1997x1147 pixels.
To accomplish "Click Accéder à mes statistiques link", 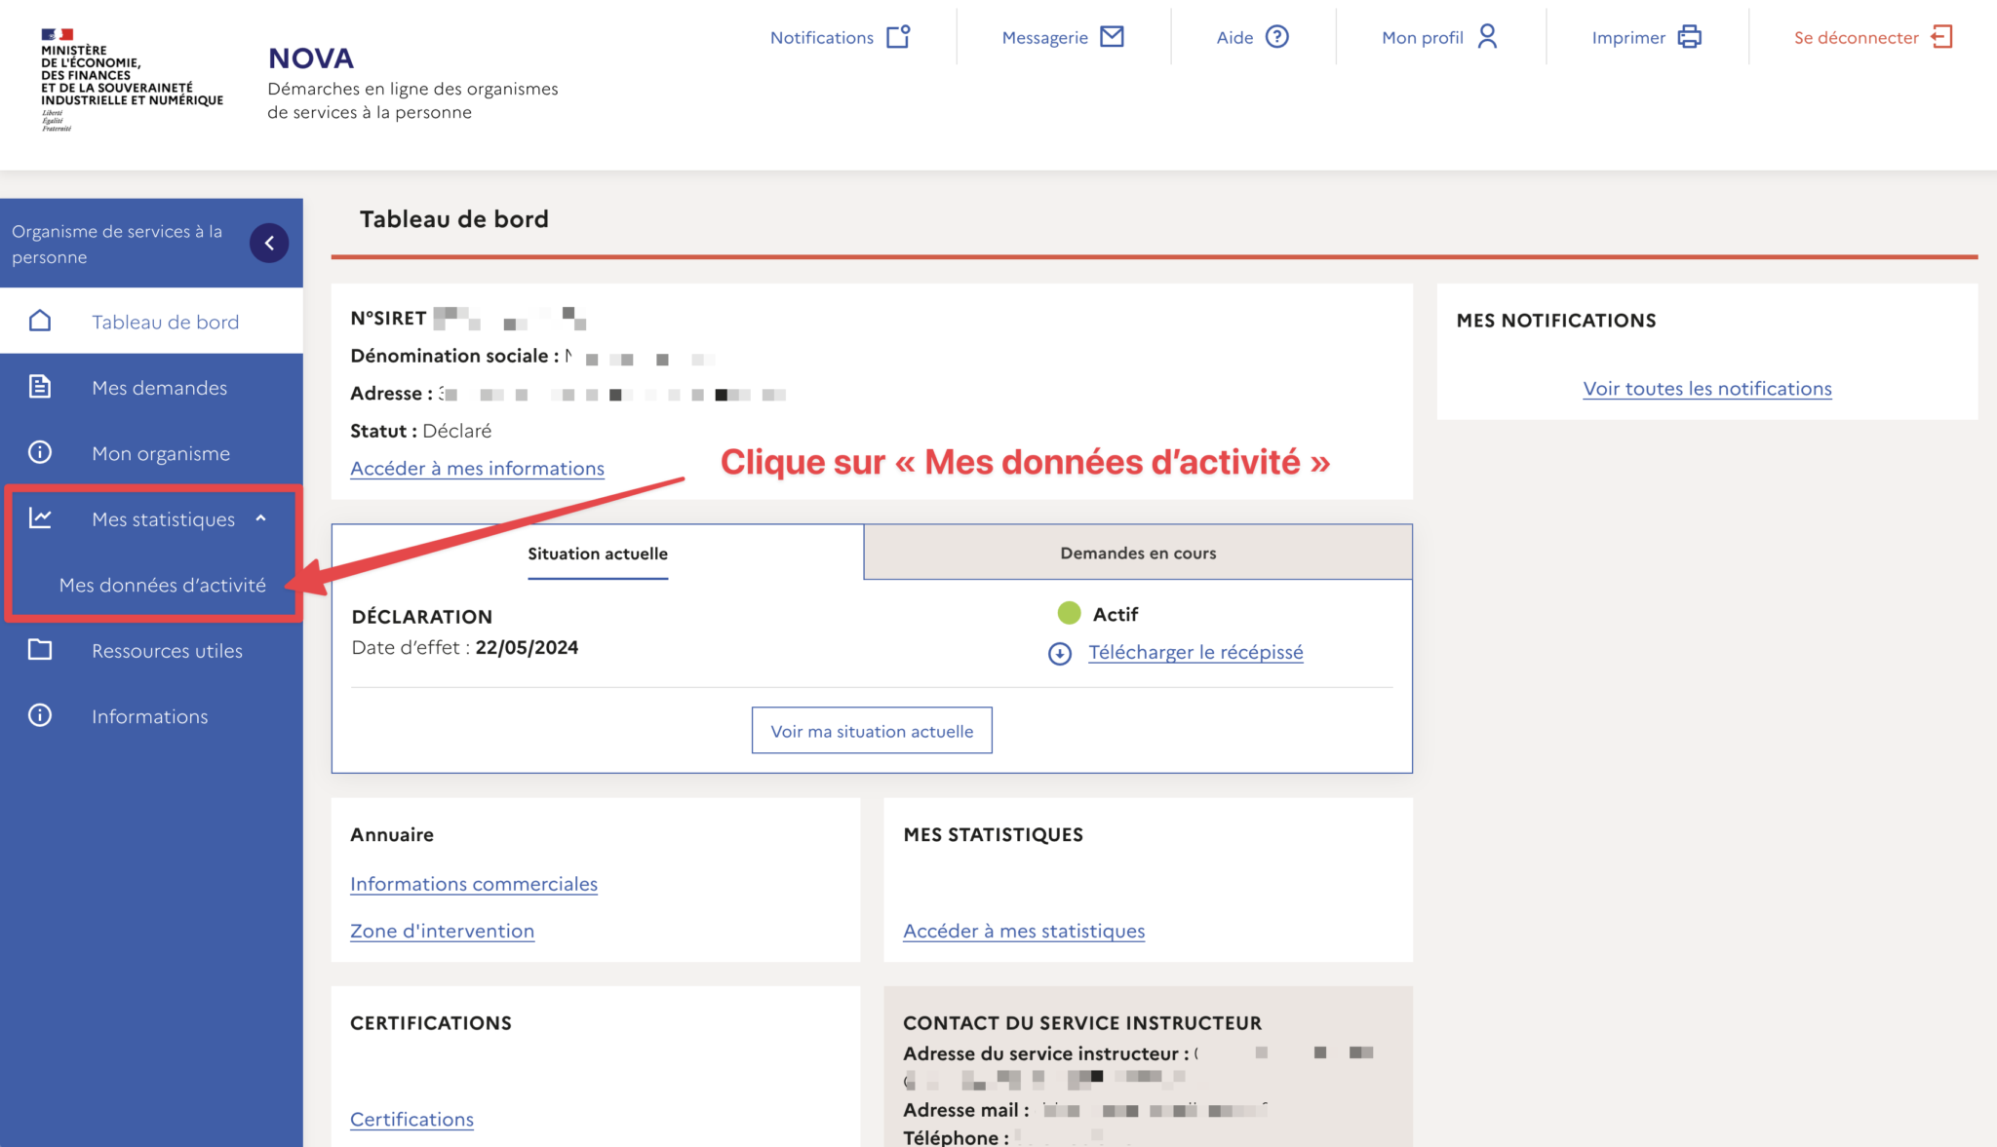I will click(1025, 931).
